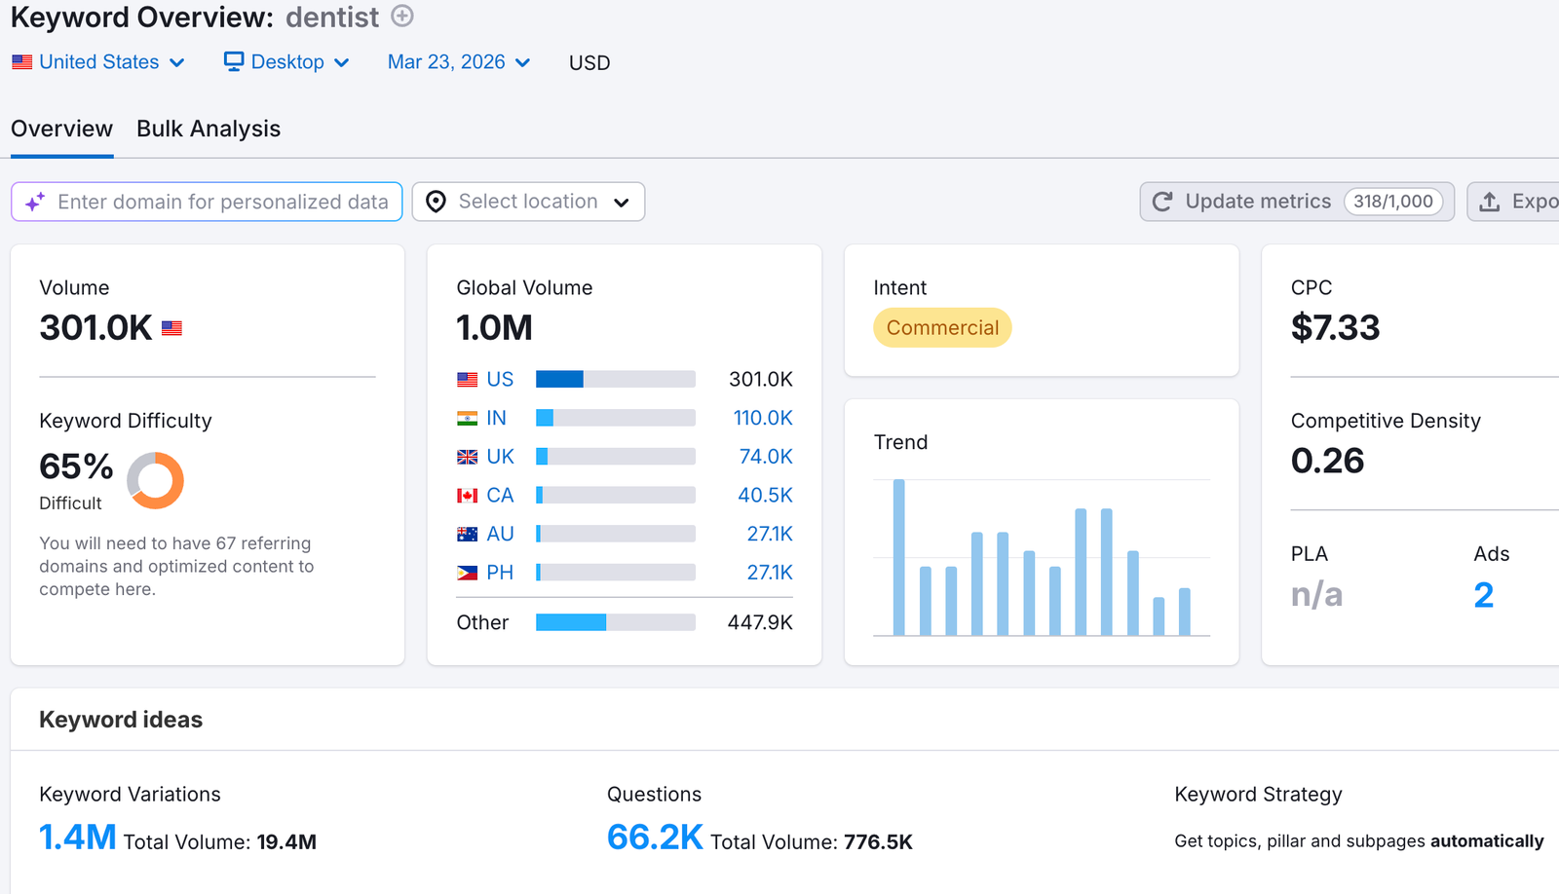Focus the Enter domain for personalized data field
The height and width of the screenshot is (894, 1559).
207,202
